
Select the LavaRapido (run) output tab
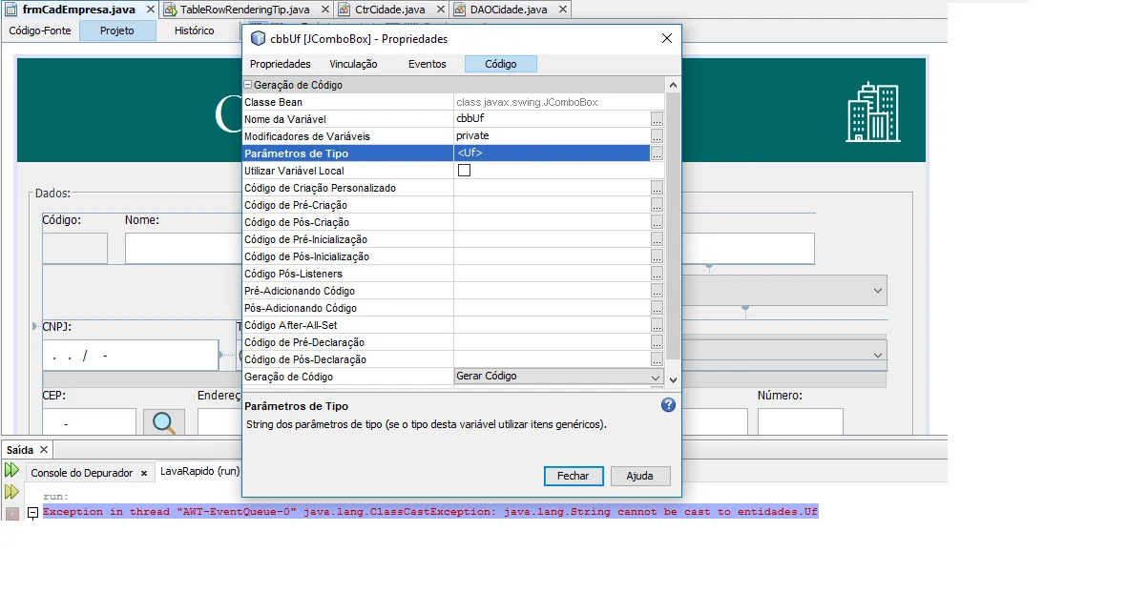coord(199,471)
